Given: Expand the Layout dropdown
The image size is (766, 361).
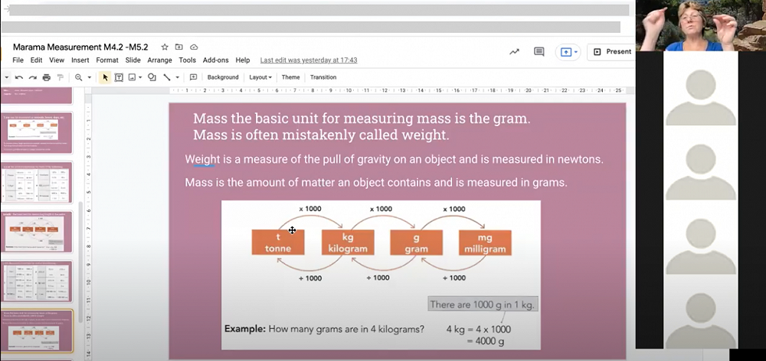Looking at the screenshot, I should [260, 77].
